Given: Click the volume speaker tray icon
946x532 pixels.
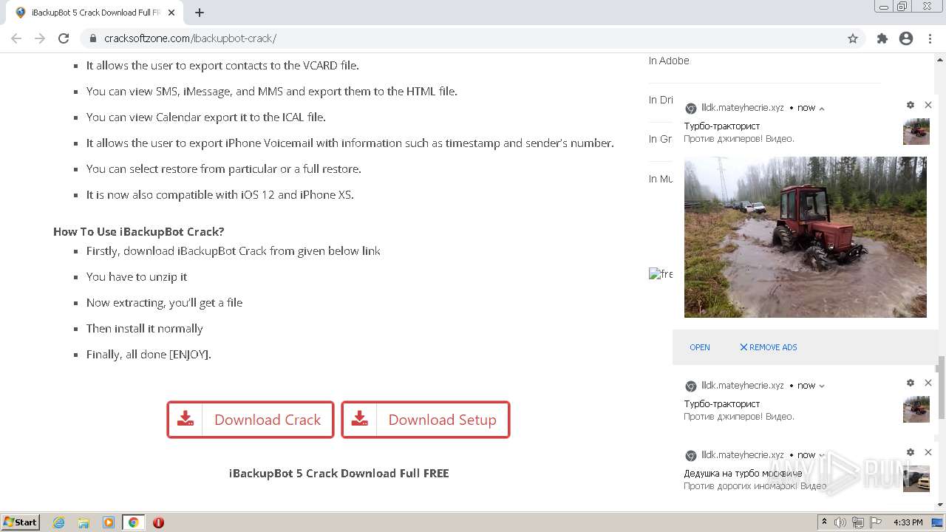Looking at the screenshot, I should (841, 522).
